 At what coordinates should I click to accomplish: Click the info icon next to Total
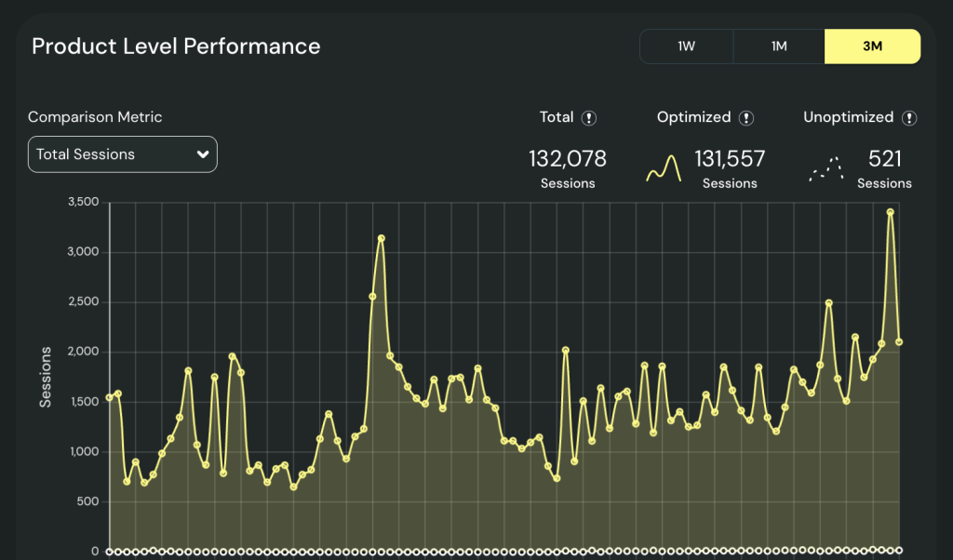(589, 118)
